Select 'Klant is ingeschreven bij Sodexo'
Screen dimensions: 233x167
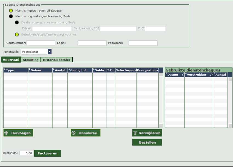(11, 11)
